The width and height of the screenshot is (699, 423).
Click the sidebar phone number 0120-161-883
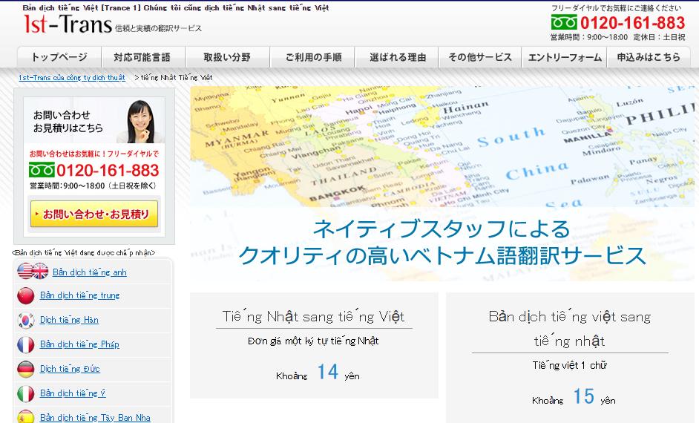point(108,170)
